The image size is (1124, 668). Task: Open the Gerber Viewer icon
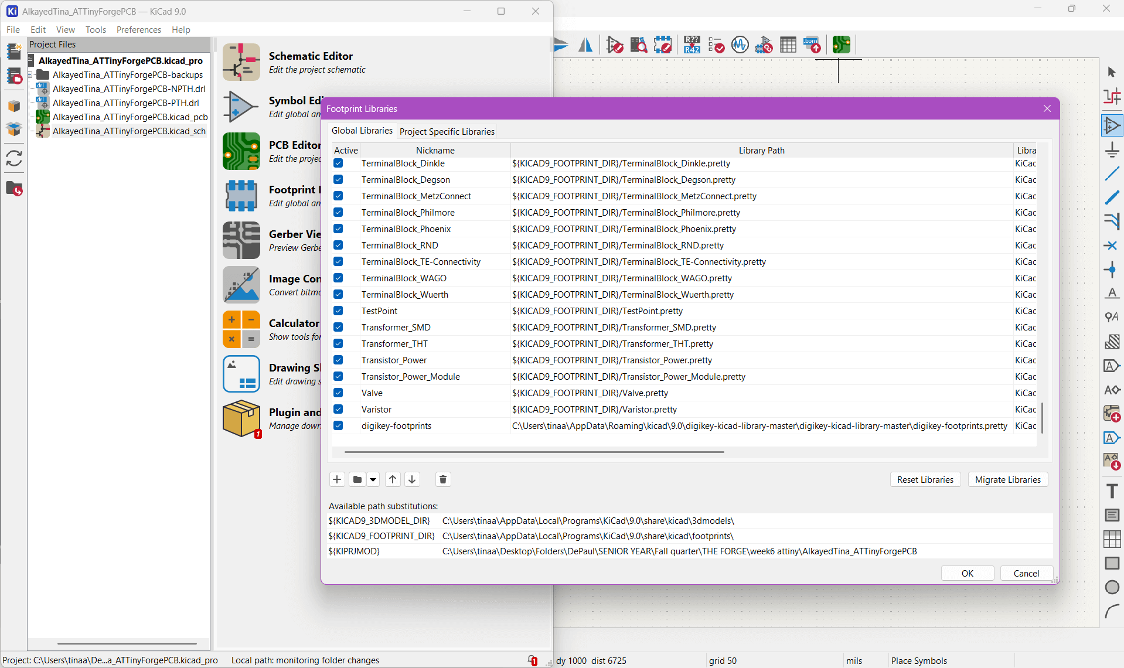point(241,240)
